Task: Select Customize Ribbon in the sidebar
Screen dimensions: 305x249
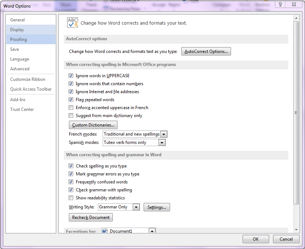Action: coord(28,79)
